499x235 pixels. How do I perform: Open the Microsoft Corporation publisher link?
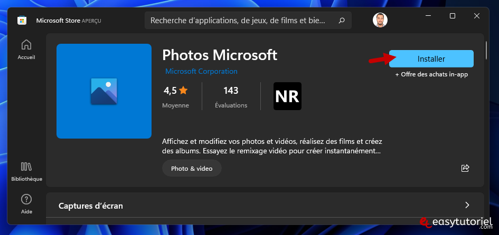tap(201, 72)
